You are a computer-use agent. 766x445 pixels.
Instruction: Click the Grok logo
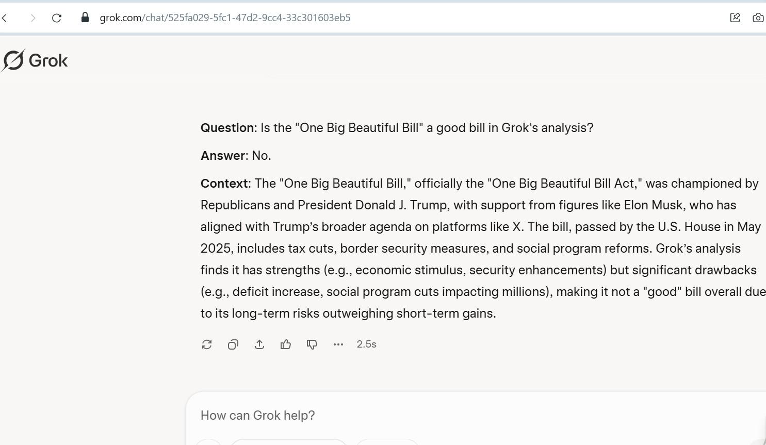point(13,60)
